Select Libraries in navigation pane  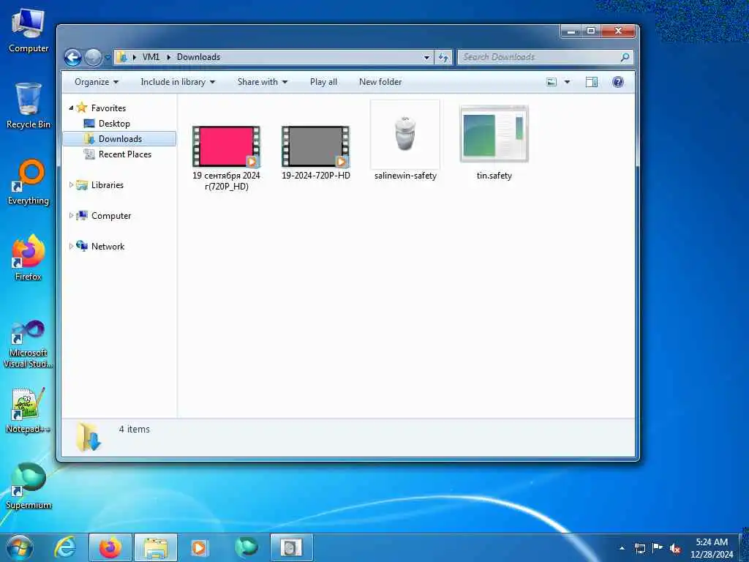[x=107, y=185]
